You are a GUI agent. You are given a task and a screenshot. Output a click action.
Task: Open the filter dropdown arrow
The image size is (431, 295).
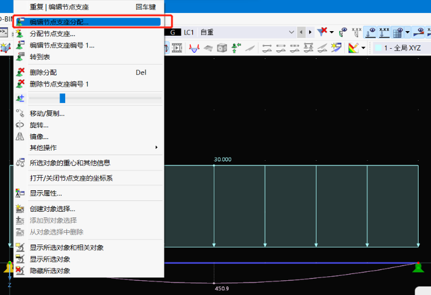[332, 32]
